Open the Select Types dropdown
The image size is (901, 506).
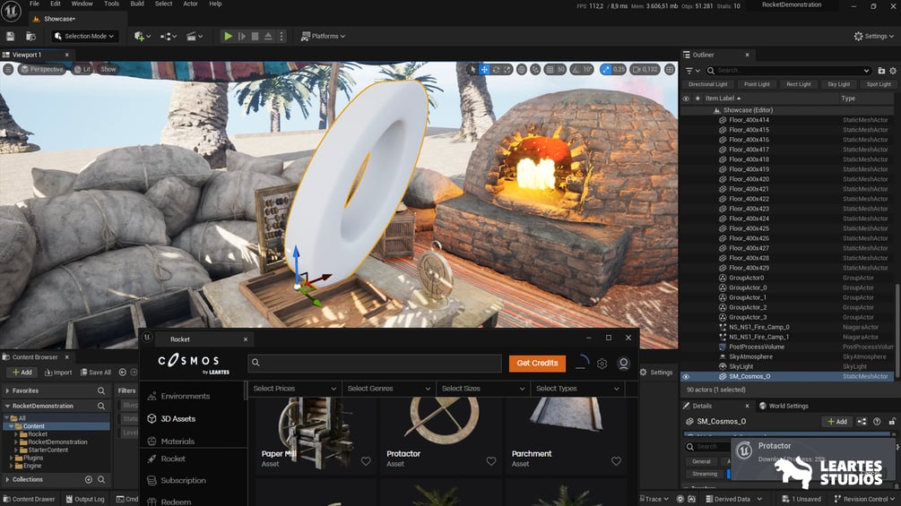pos(577,389)
